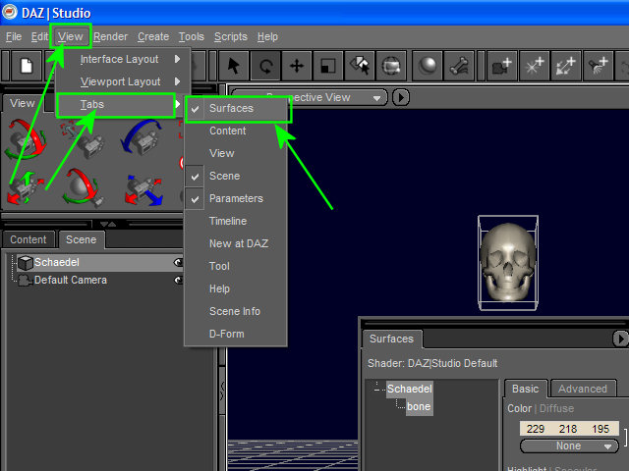The height and width of the screenshot is (471, 629).
Task: Click the Shader: DAZ|Studio Default label
Action: coord(432,364)
